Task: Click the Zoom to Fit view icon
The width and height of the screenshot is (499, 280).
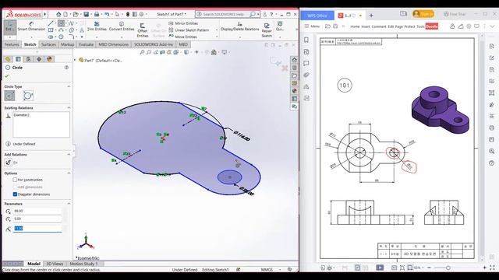Action: point(142,52)
